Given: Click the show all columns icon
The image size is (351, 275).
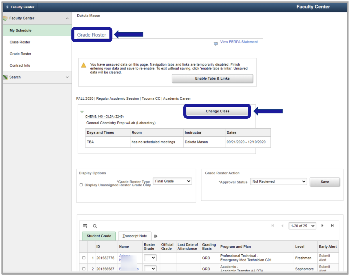Looking at the screenshot, I should [155, 236].
